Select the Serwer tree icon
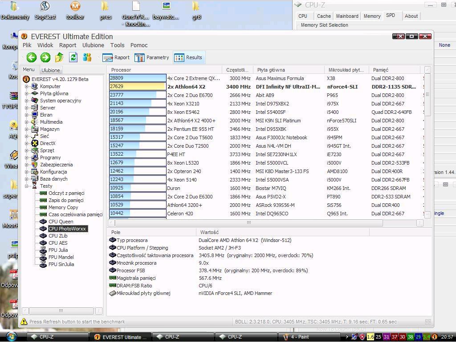The height and width of the screenshot is (343, 456). point(35,108)
